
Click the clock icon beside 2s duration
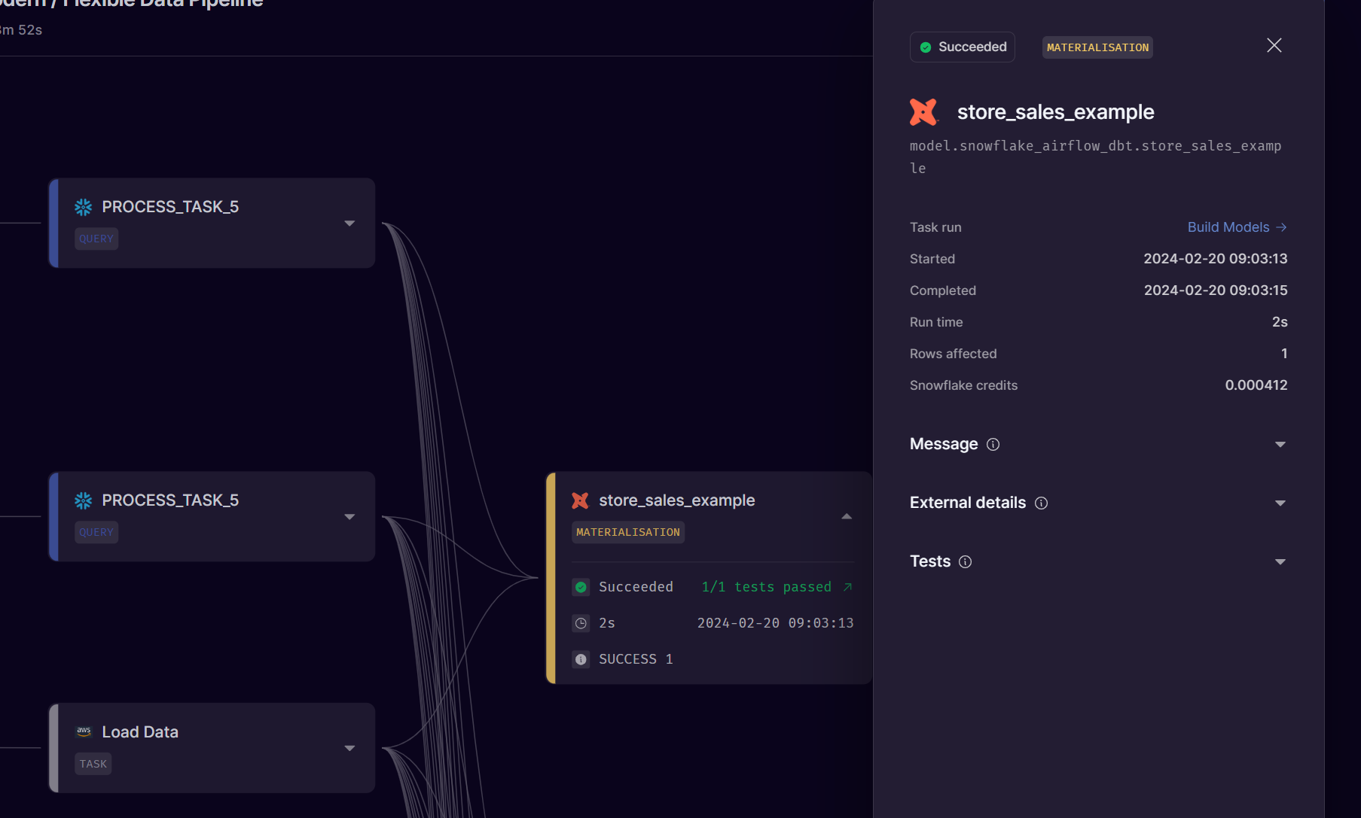[x=581, y=624]
